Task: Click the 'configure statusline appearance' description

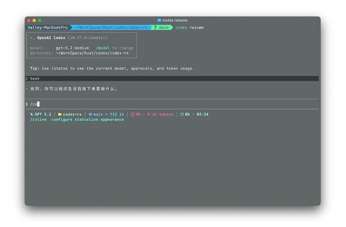Action: [88, 120]
